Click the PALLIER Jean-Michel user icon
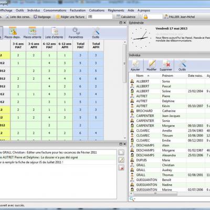The height and width of the screenshot is (210, 210). tap(166, 17)
